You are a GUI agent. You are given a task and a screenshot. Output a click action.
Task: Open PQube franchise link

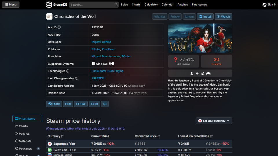point(126,56)
